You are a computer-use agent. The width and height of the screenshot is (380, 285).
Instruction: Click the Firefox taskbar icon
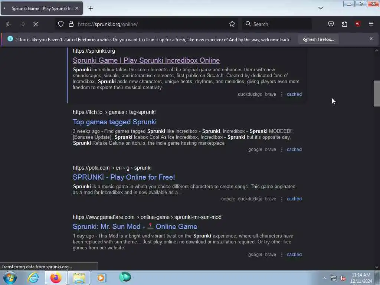click(56, 278)
